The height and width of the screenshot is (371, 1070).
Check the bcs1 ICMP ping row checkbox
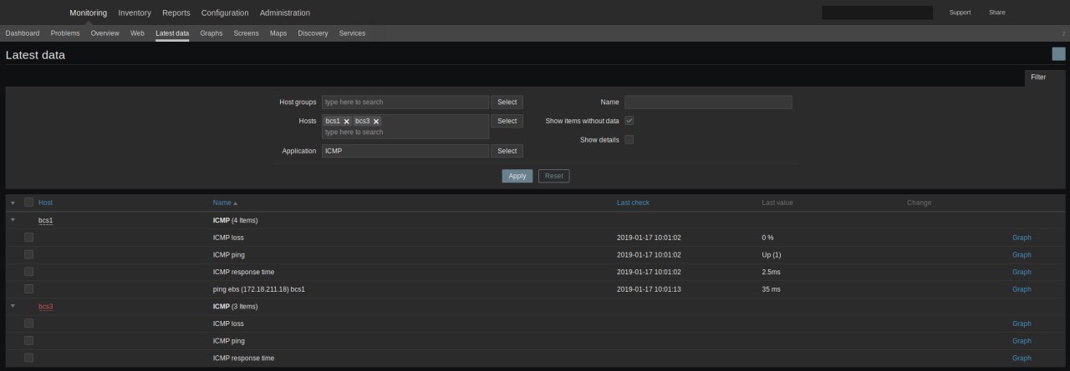click(29, 254)
